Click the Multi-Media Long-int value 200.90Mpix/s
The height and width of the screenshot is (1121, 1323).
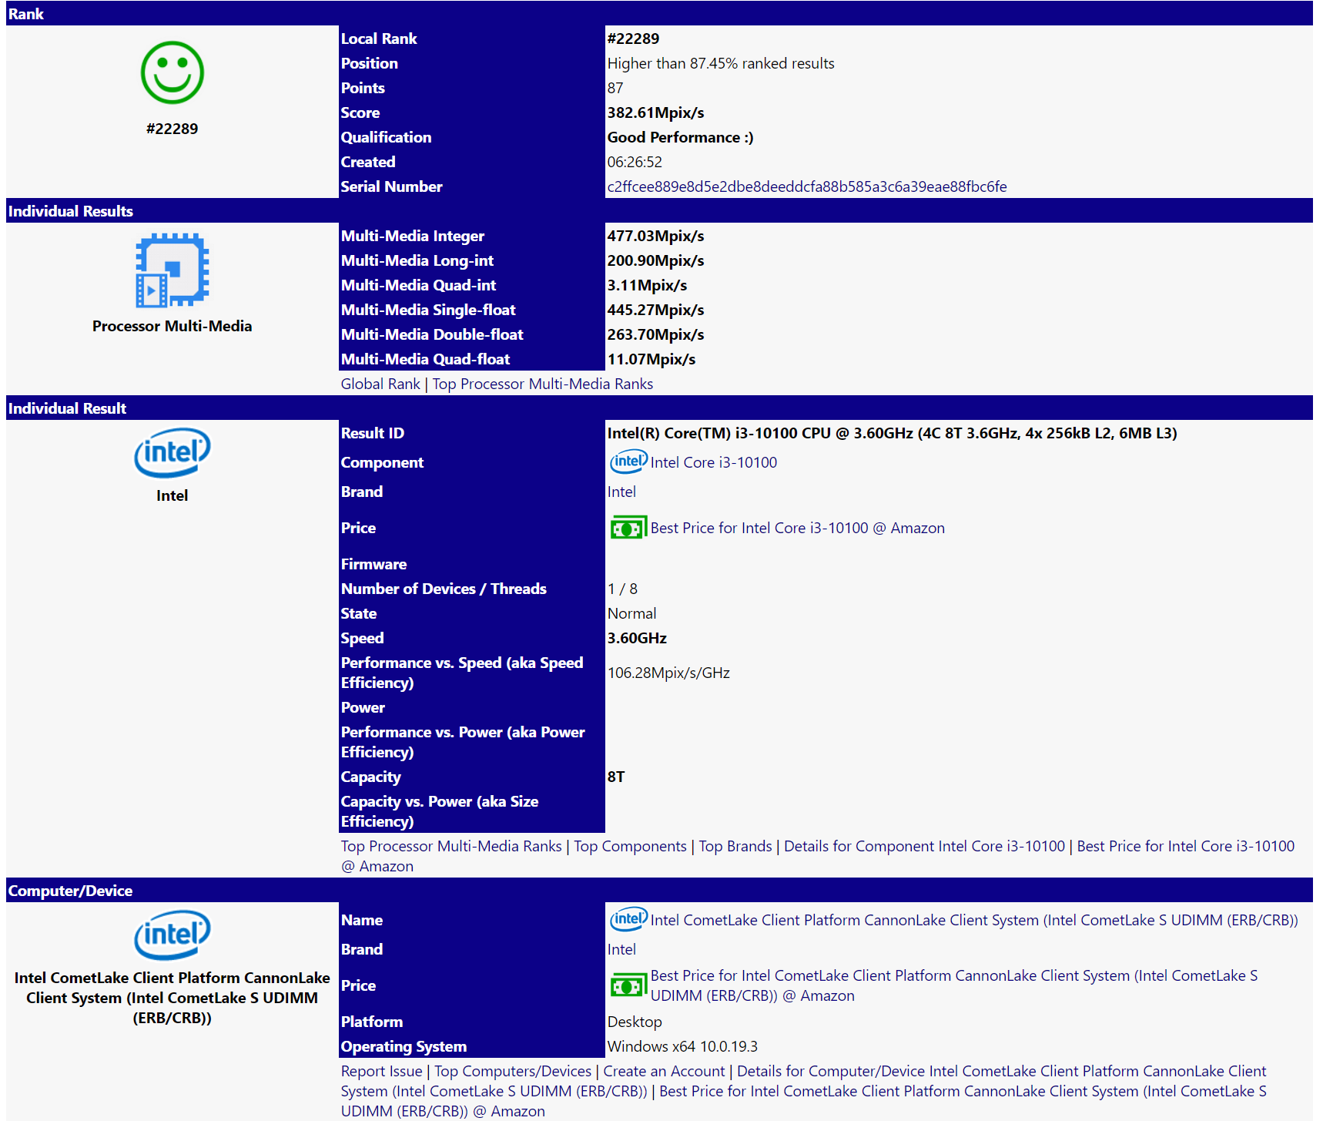pyautogui.click(x=655, y=260)
